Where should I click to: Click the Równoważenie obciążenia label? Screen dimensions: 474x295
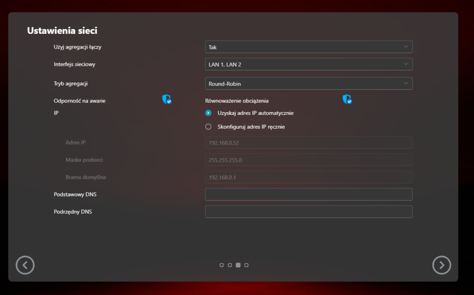(237, 101)
